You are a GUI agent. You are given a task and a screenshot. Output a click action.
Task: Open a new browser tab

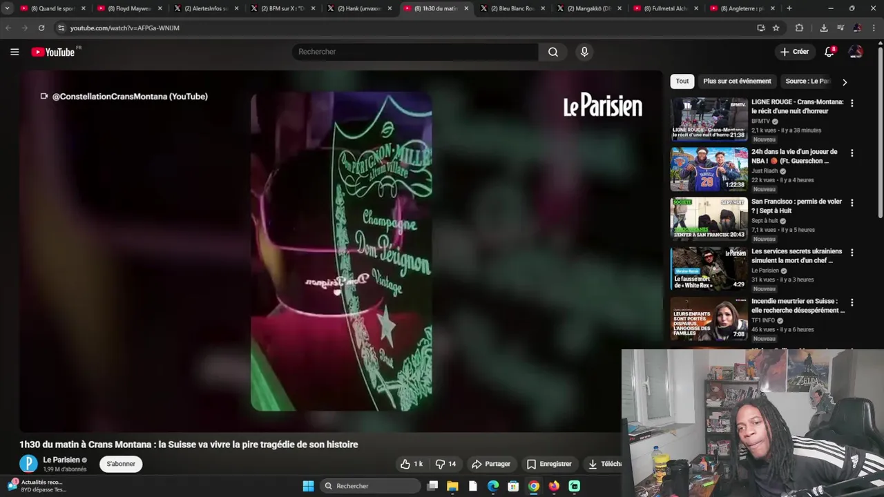point(789,8)
